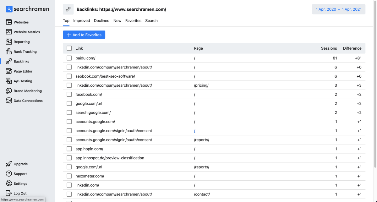377x202 pixels.
Task: Open A/B Testing via its icon
Action: coord(9,81)
